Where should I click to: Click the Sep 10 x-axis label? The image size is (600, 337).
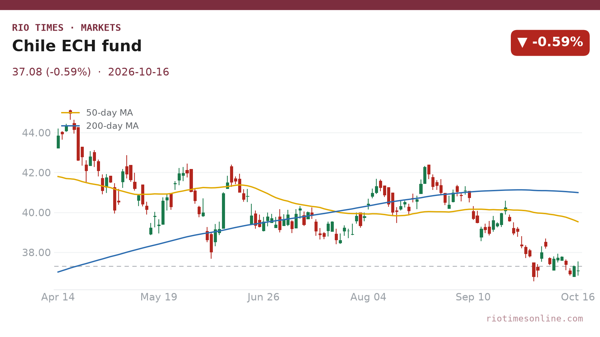[473, 297]
